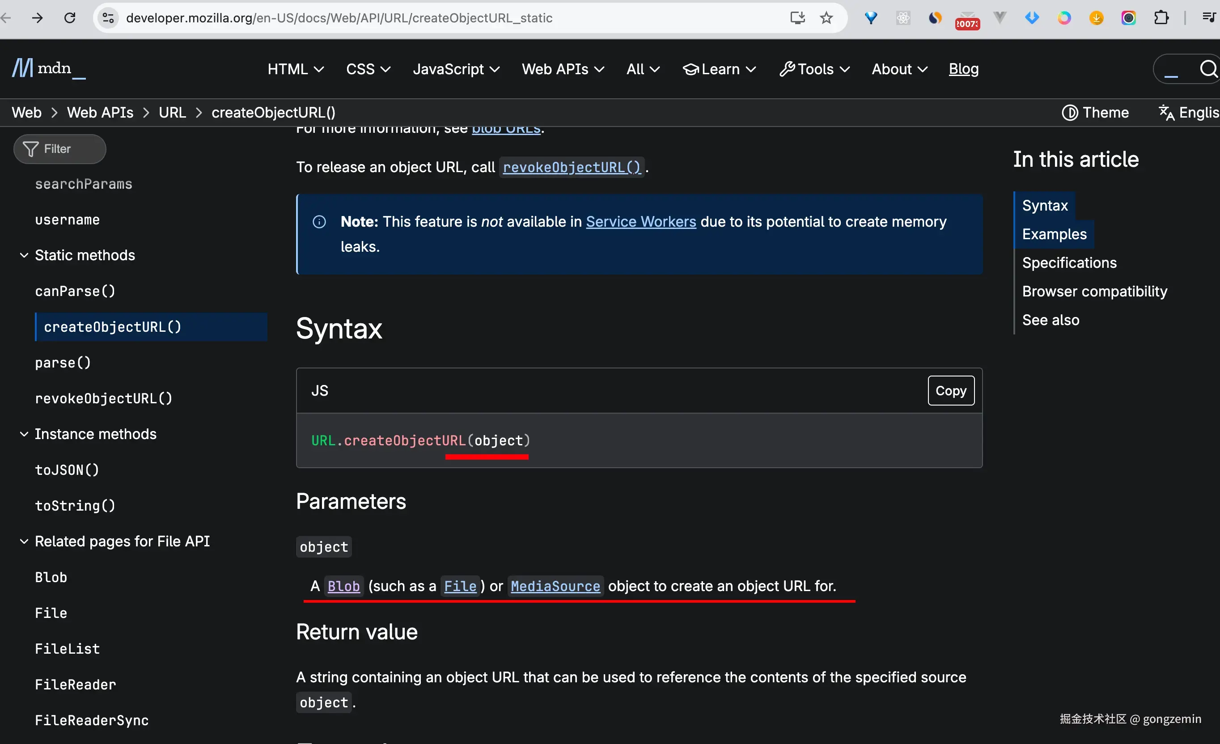Open site information icon in address bar
1220x744 pixels.
click(108, 18)
